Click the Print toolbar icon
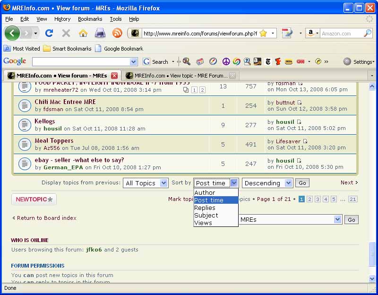378x295 pixels. tap(100, 33)
